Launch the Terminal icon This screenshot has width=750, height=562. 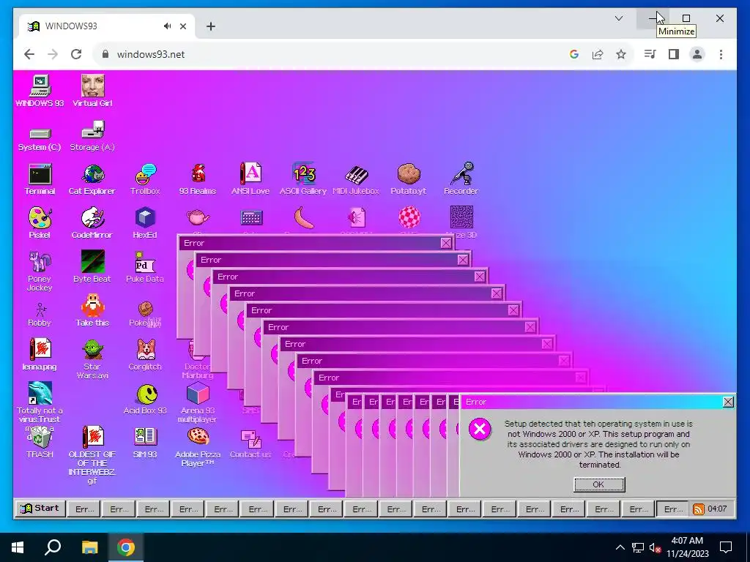coord(40,180)
